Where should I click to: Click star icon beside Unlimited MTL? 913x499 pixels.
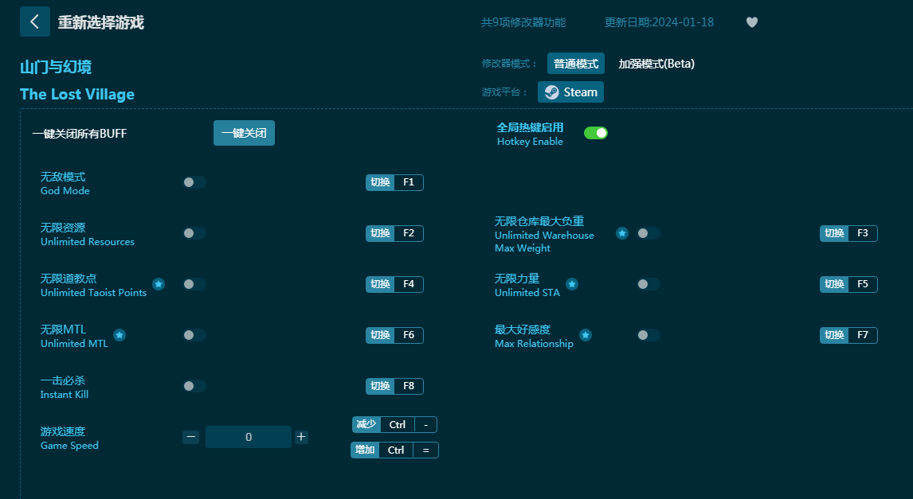pos(120,335)
